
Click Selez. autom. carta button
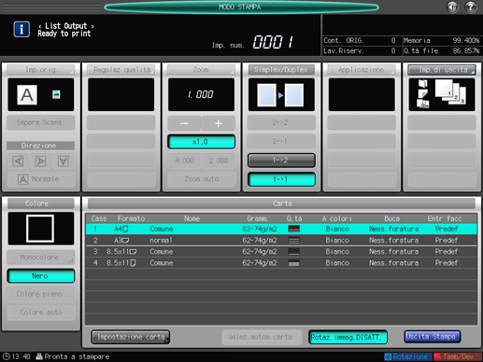point(262,337)
